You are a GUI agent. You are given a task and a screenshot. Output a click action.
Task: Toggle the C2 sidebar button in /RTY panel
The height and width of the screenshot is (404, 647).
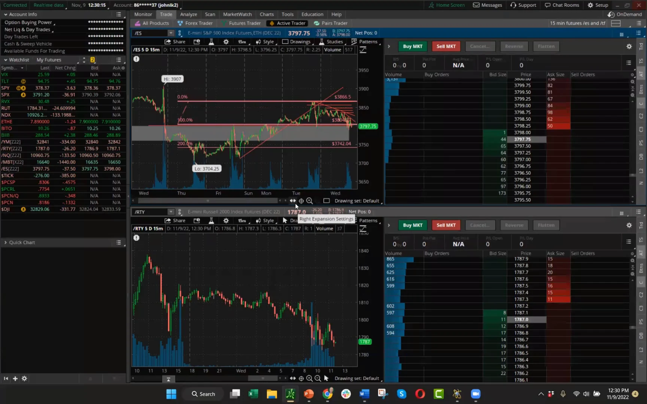(641, 295)
